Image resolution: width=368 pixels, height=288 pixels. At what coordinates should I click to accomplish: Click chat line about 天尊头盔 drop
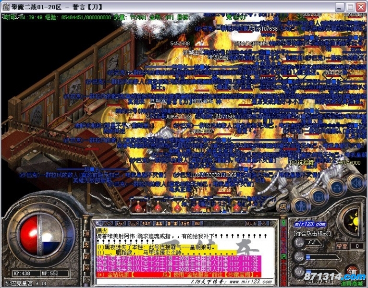click(178, 264)
